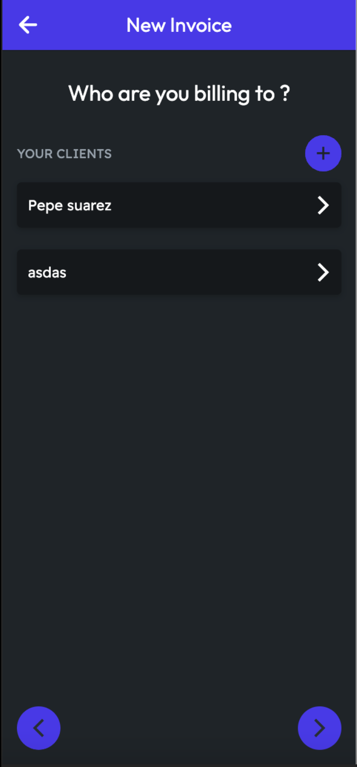The image size is (357, 767).
Task: Tap the right chevron circle at bottom
Action: pos(319,728)
